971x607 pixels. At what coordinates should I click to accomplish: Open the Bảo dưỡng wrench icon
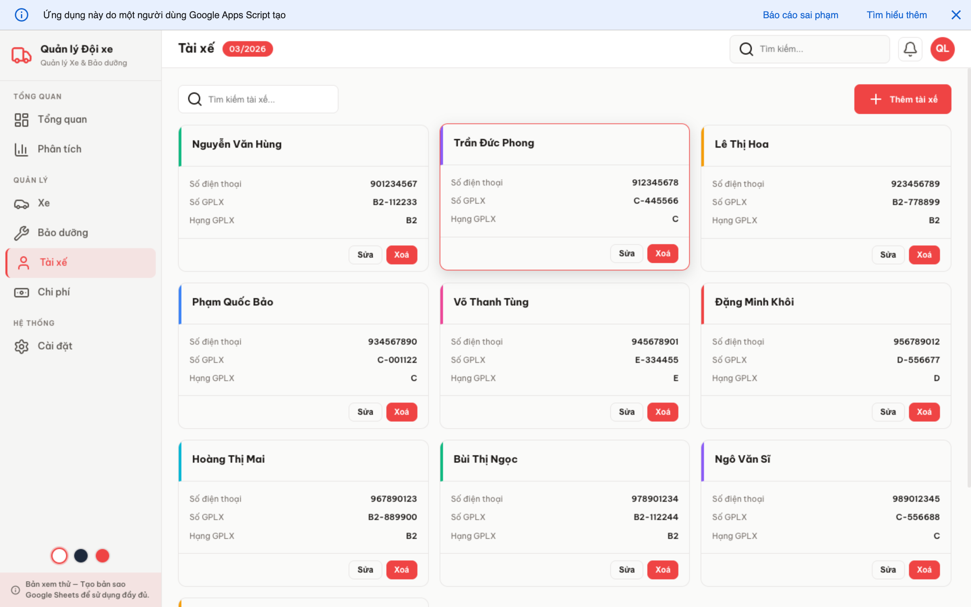[x=21, y=232]
